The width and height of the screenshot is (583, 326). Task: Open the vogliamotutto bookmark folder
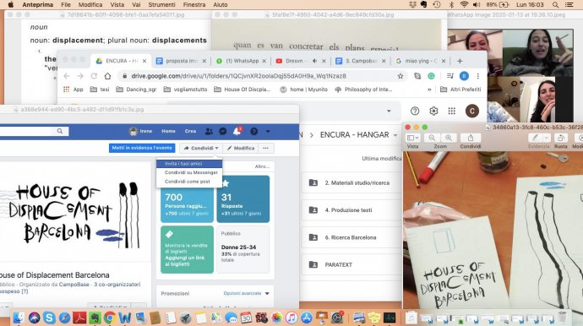186,90
